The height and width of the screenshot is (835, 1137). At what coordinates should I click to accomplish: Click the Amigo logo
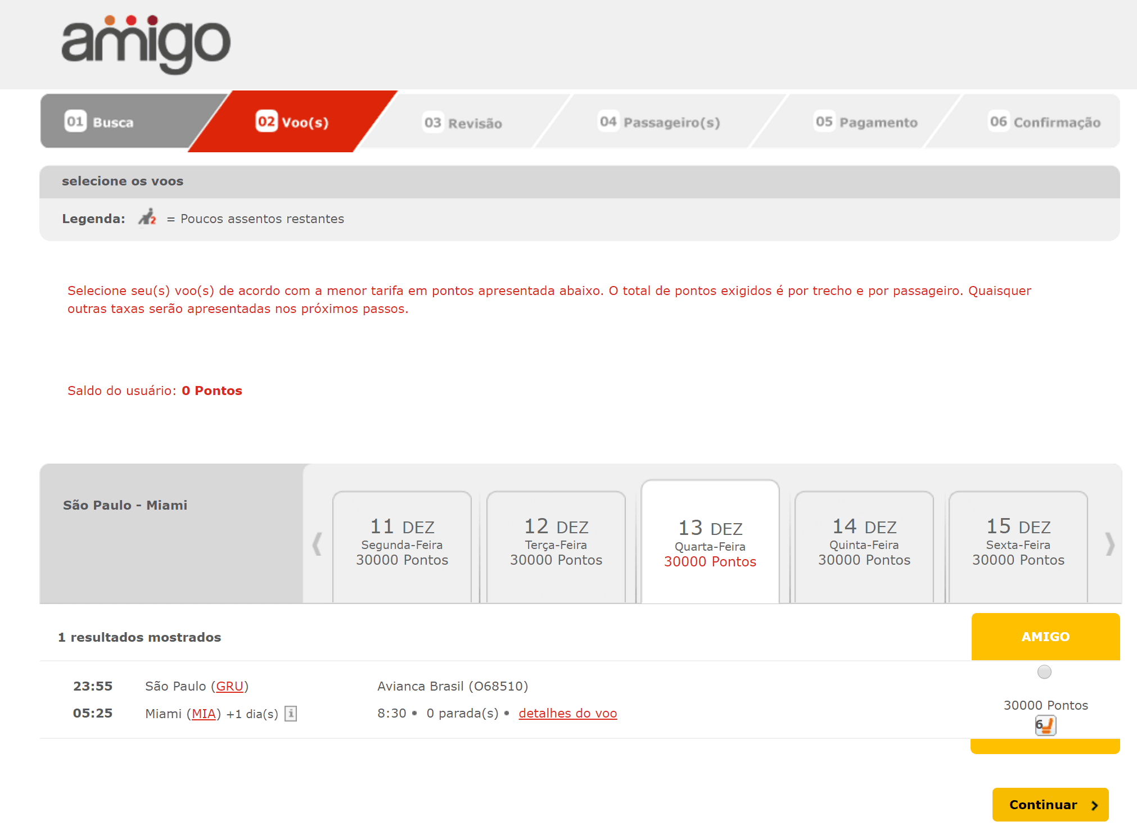click(146, 44)
